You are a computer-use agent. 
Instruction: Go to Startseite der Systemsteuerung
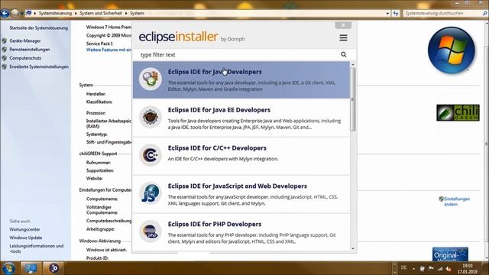point(39,27)
